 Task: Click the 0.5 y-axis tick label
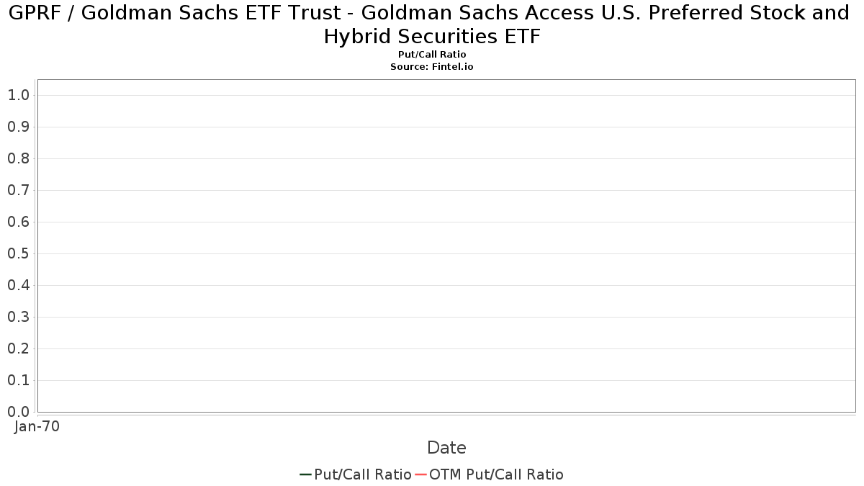[18, 253]
